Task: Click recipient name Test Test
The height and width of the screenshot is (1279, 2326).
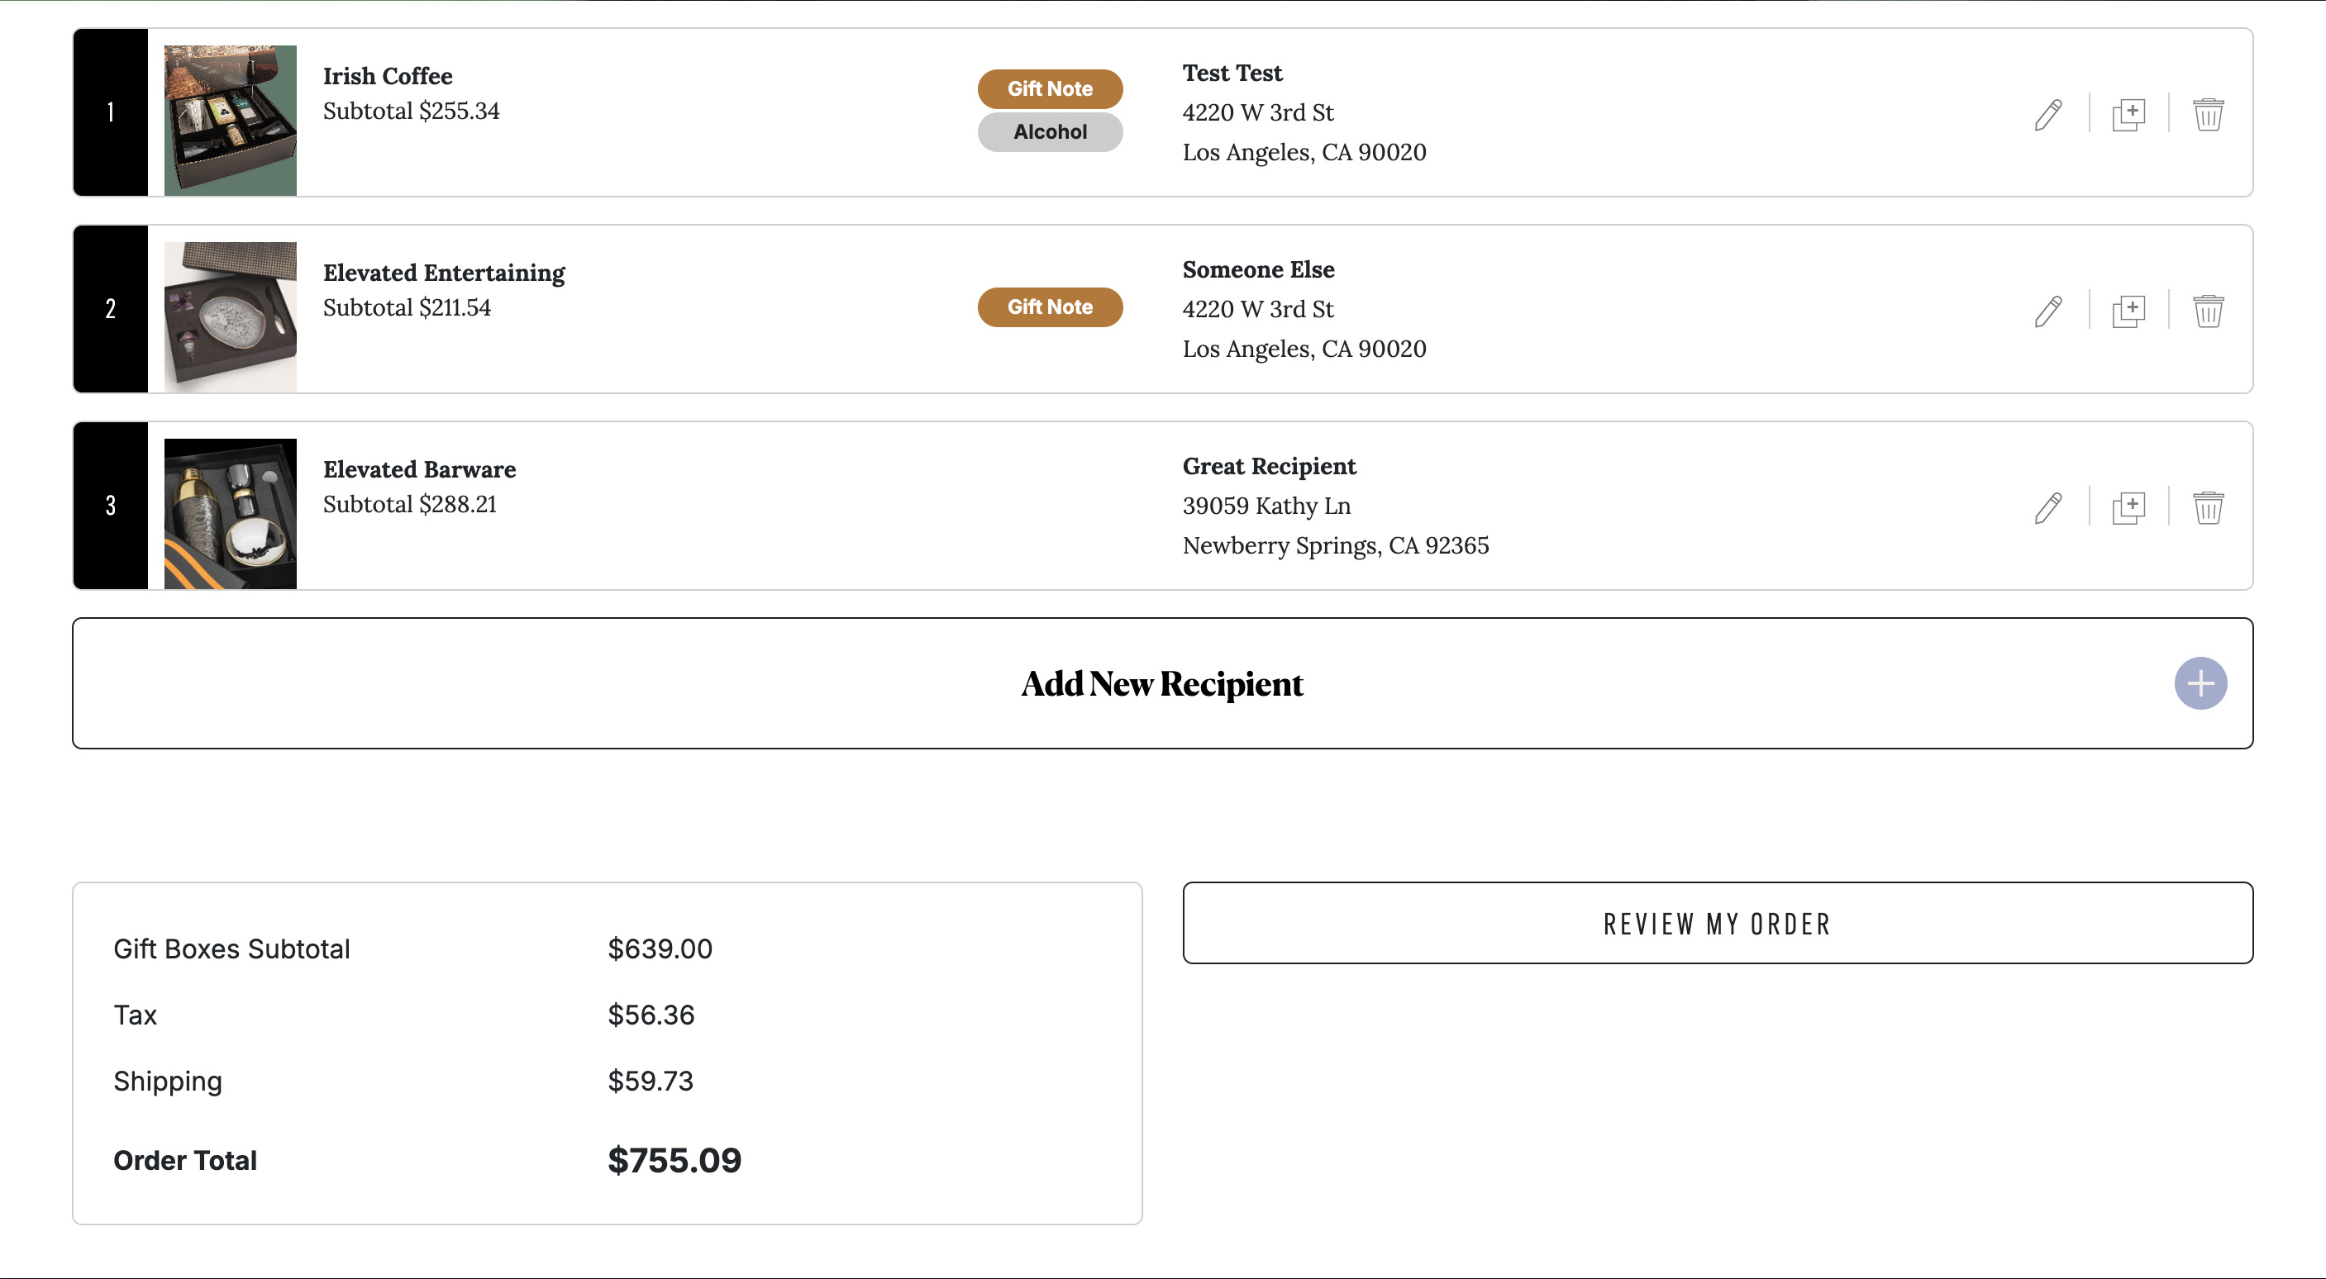Action: point(1232,72)
